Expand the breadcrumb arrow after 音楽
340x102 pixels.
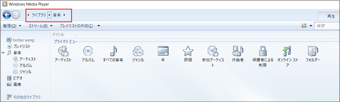[x=64, y=15]
